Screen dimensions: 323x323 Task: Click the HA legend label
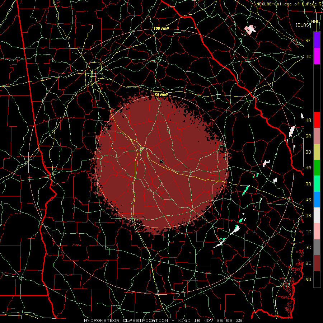tap(308, 120)
